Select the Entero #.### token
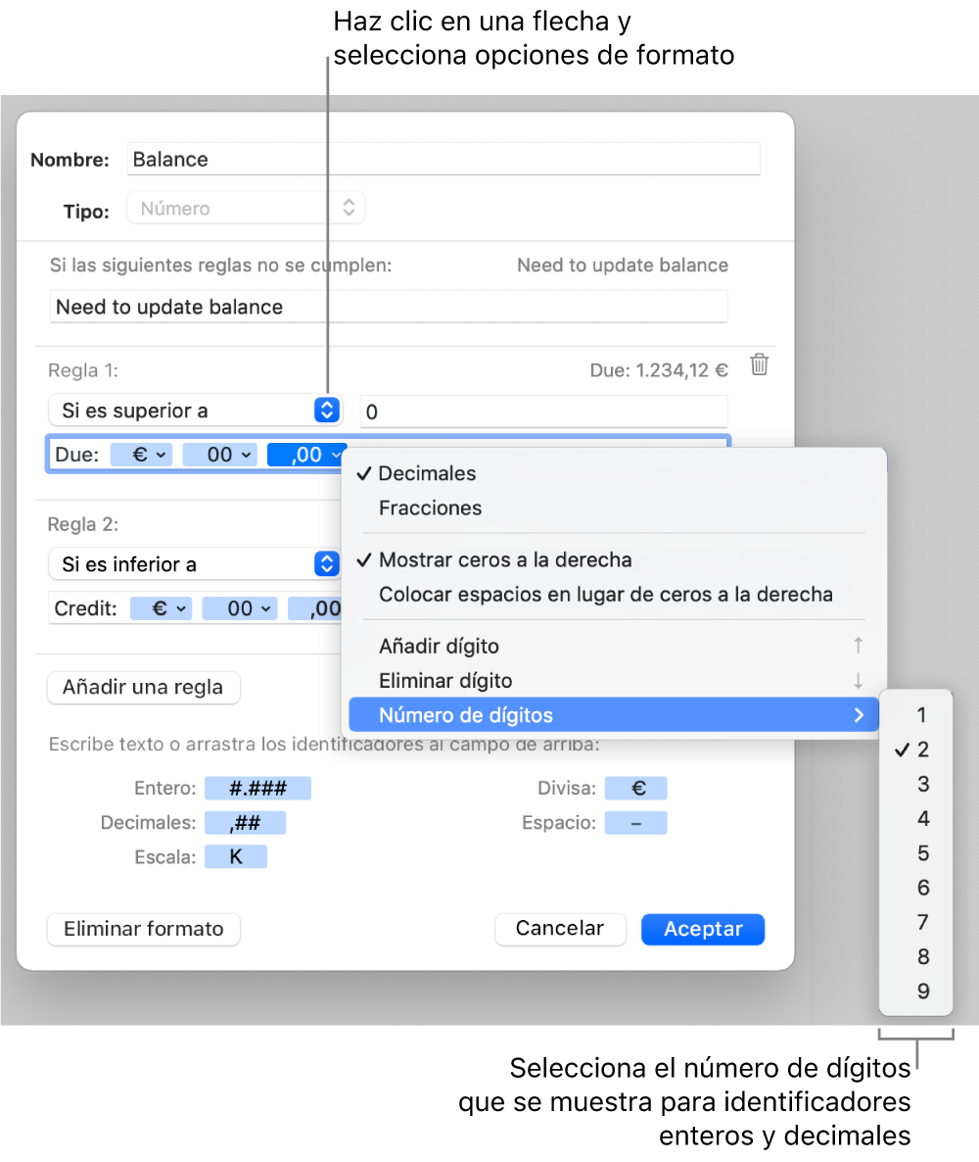Viewport: 979px width, 1162px height. 257,788
